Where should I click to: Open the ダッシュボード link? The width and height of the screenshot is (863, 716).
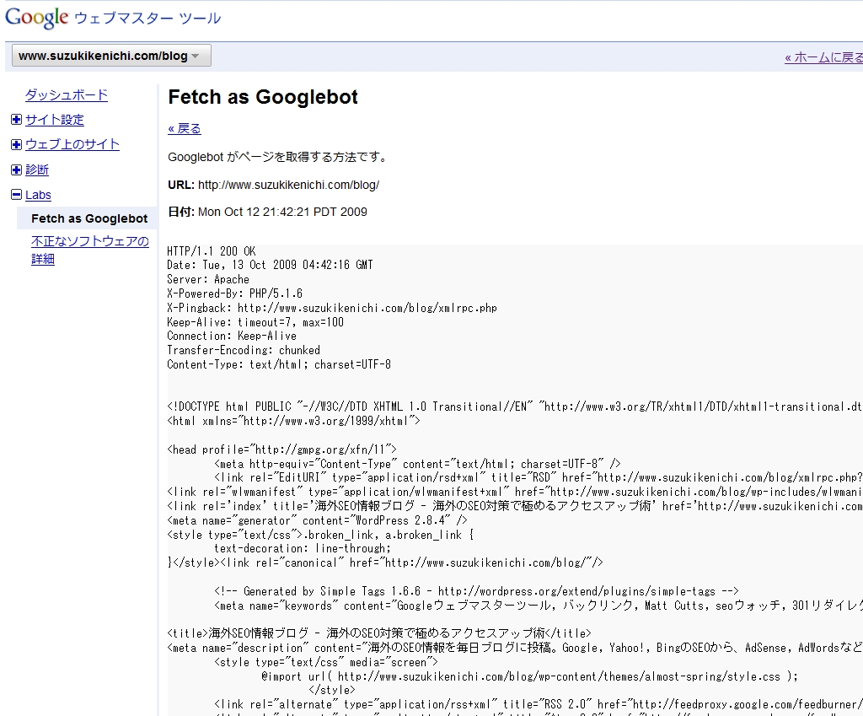[x=67, y=94]
